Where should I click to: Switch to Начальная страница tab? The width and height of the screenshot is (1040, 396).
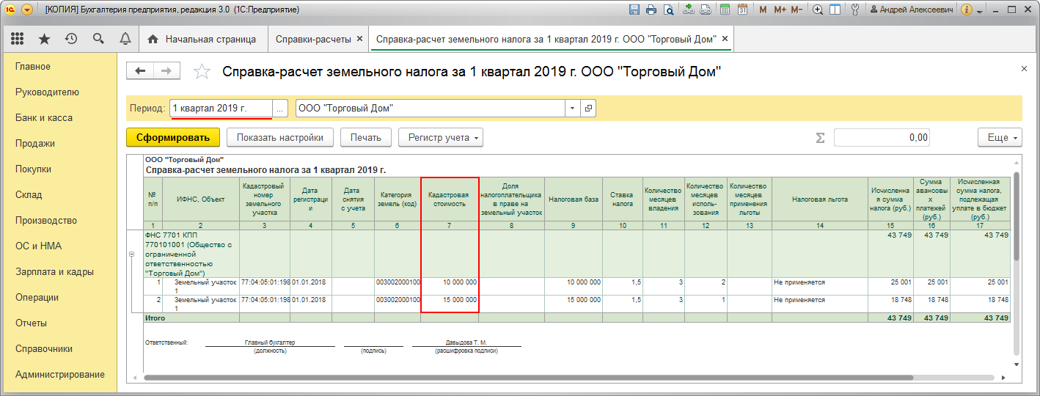tap(202, 39)
